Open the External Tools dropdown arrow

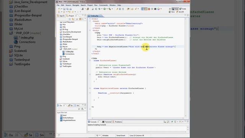112,9
